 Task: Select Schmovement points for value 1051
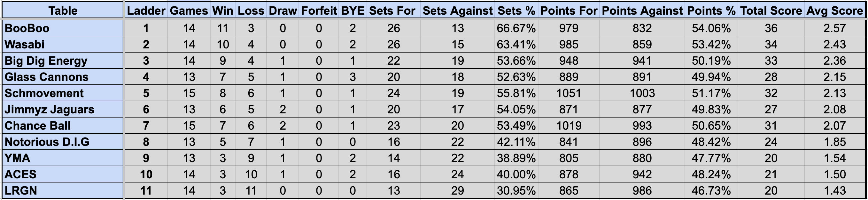tap(569, 93)
